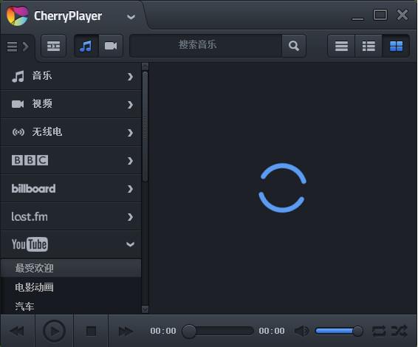Select the detailed list view
The width and height of the screenshot is (418, 347).
coord(369,46)
